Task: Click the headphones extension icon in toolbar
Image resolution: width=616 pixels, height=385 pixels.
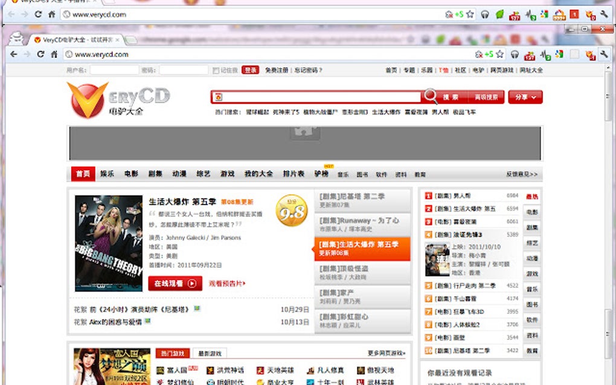Action: coord(514,54)
